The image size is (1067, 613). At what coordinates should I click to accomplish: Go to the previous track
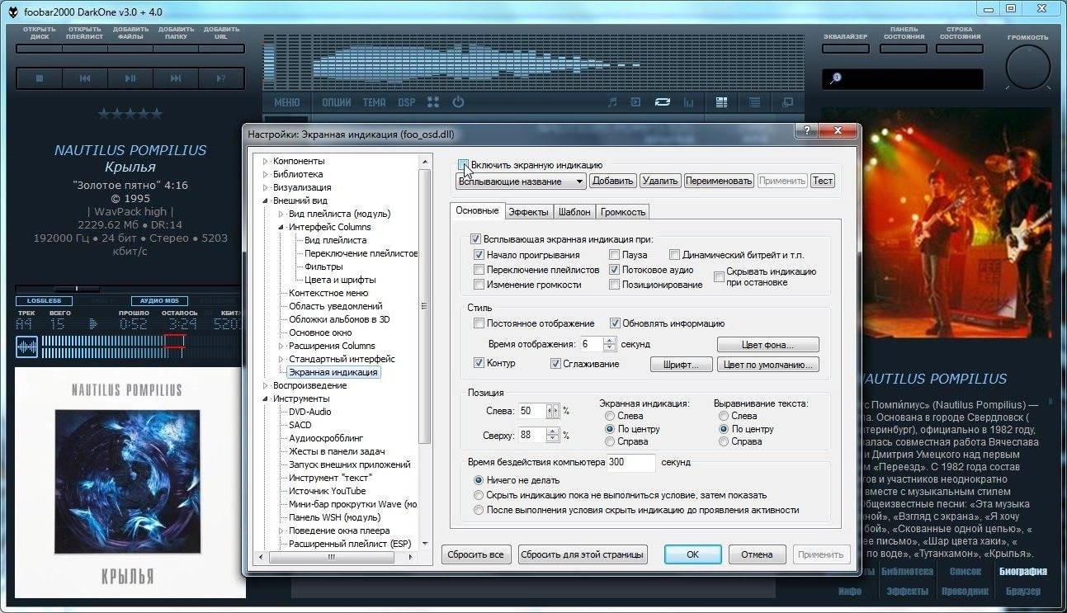pyautogui.click(x=84, y=78)
